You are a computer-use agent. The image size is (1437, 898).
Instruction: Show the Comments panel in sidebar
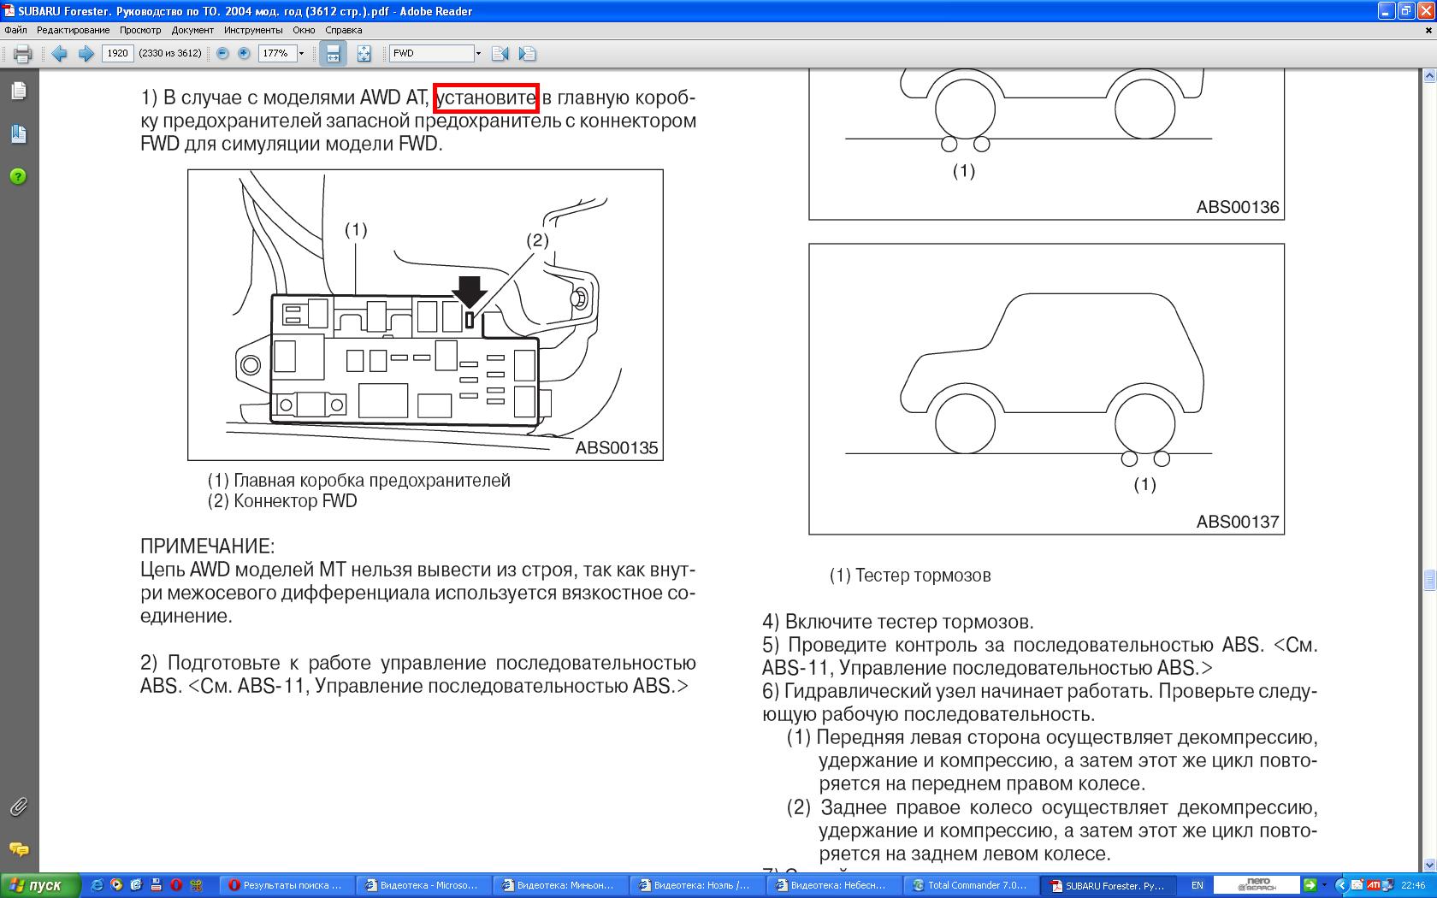(x=18, y=849)
